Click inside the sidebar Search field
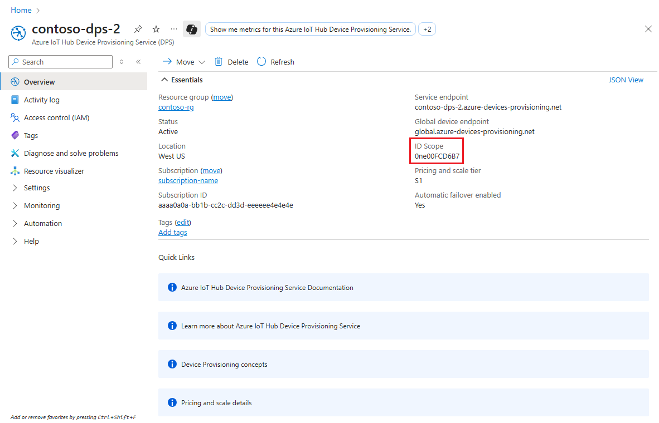Screen dimensions: 659x423 [x=60, y=61]
